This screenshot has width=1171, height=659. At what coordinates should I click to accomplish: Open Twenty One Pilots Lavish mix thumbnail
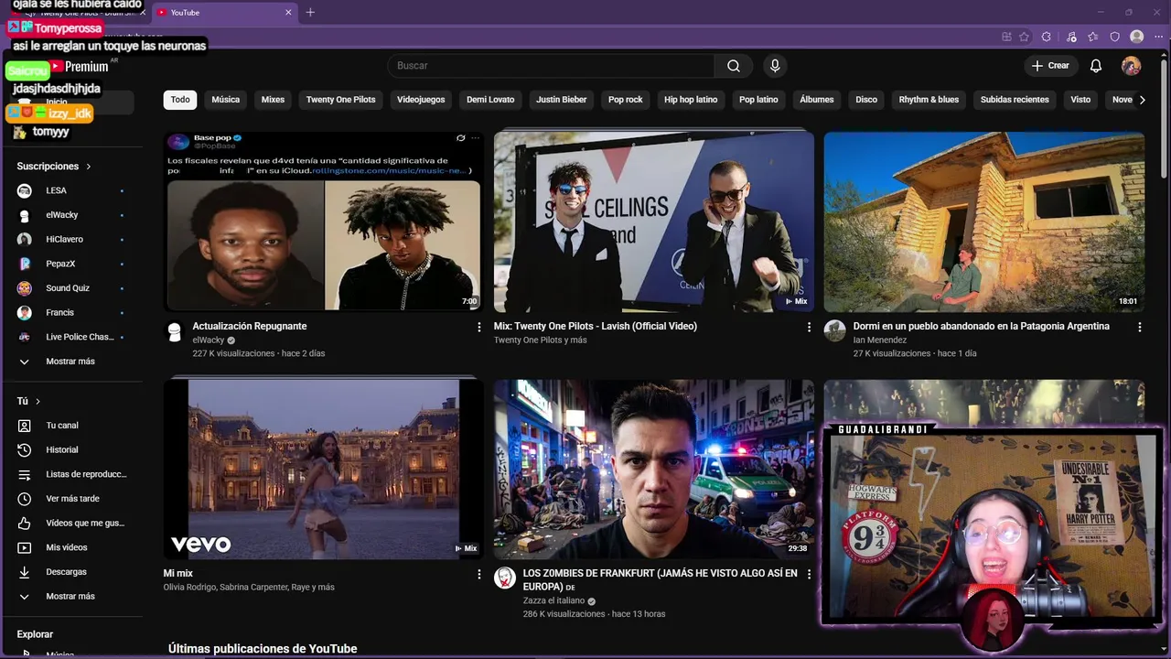coord(654,221)
